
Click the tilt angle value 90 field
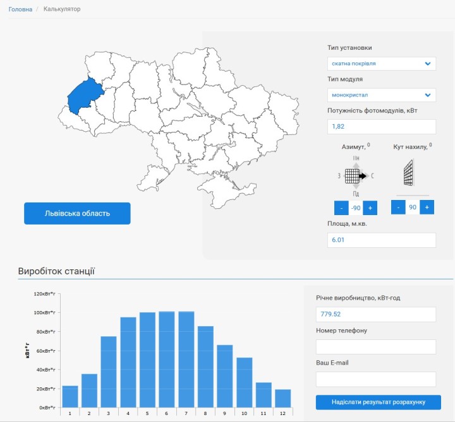(413, 207)
